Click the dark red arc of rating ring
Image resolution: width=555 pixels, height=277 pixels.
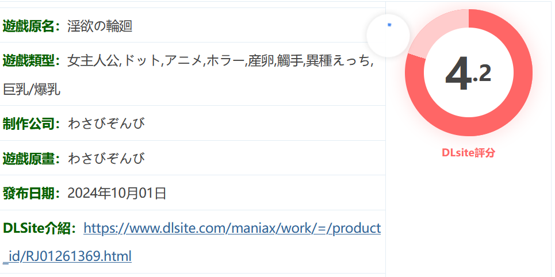point(506,109)
